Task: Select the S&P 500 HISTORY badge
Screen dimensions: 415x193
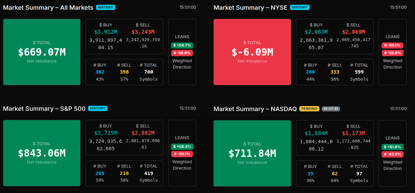Action: coord(98,108)
